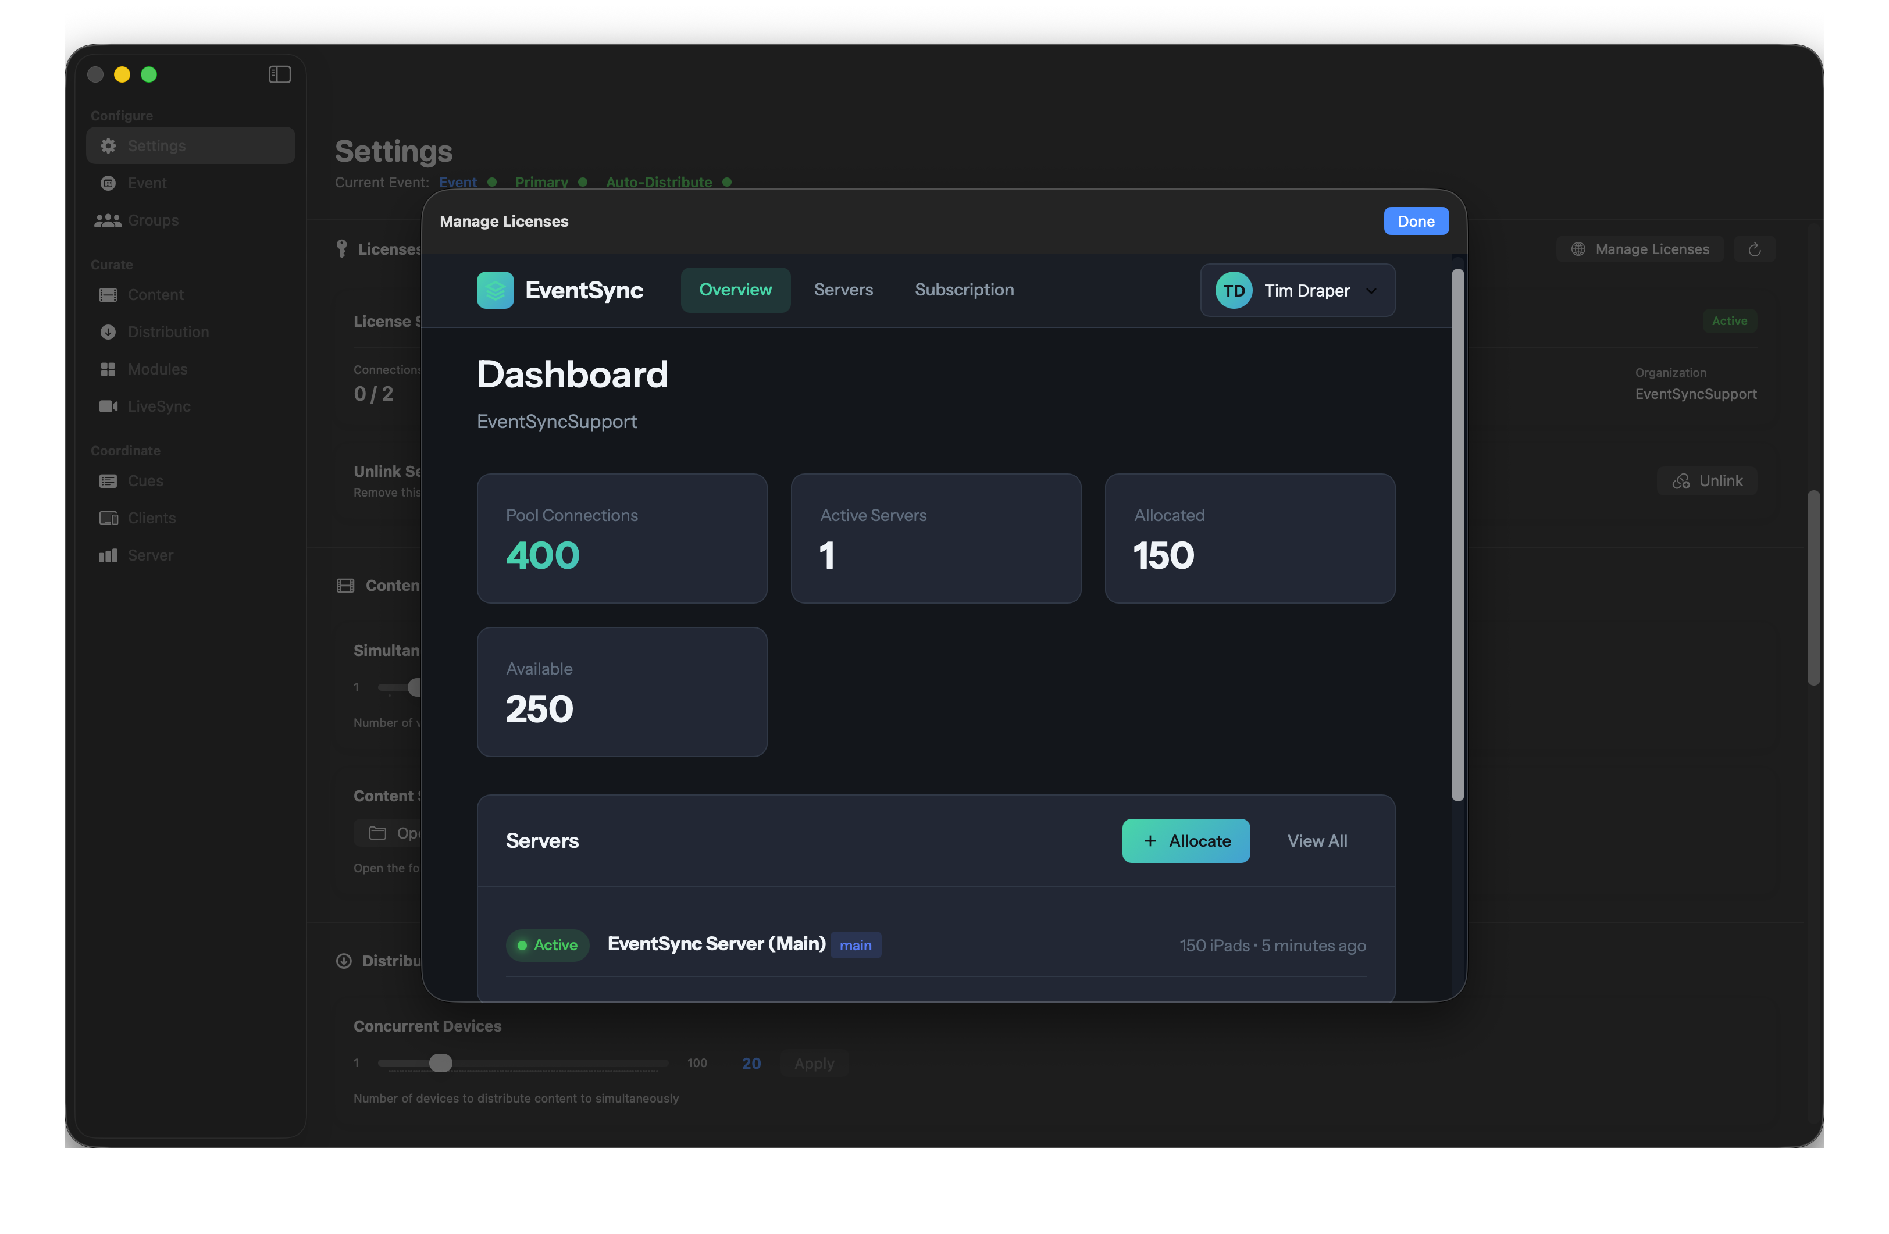Open Cues in the sidebar
Viewport: 1889px width, 1234px height.
191,481
